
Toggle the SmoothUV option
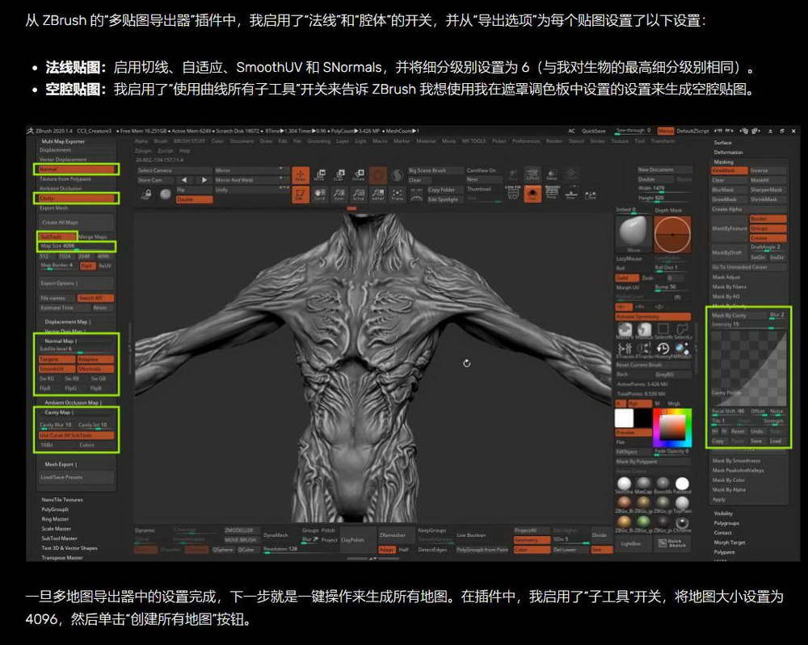point(57,369)
